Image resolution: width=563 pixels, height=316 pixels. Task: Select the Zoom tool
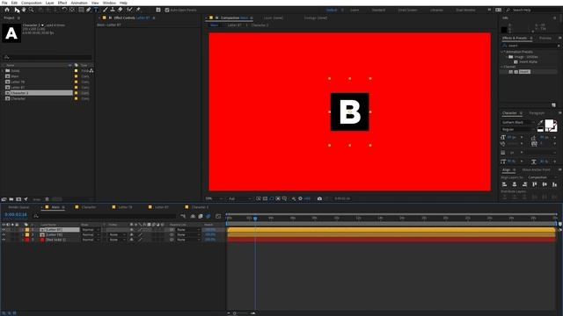pos(32,10)
